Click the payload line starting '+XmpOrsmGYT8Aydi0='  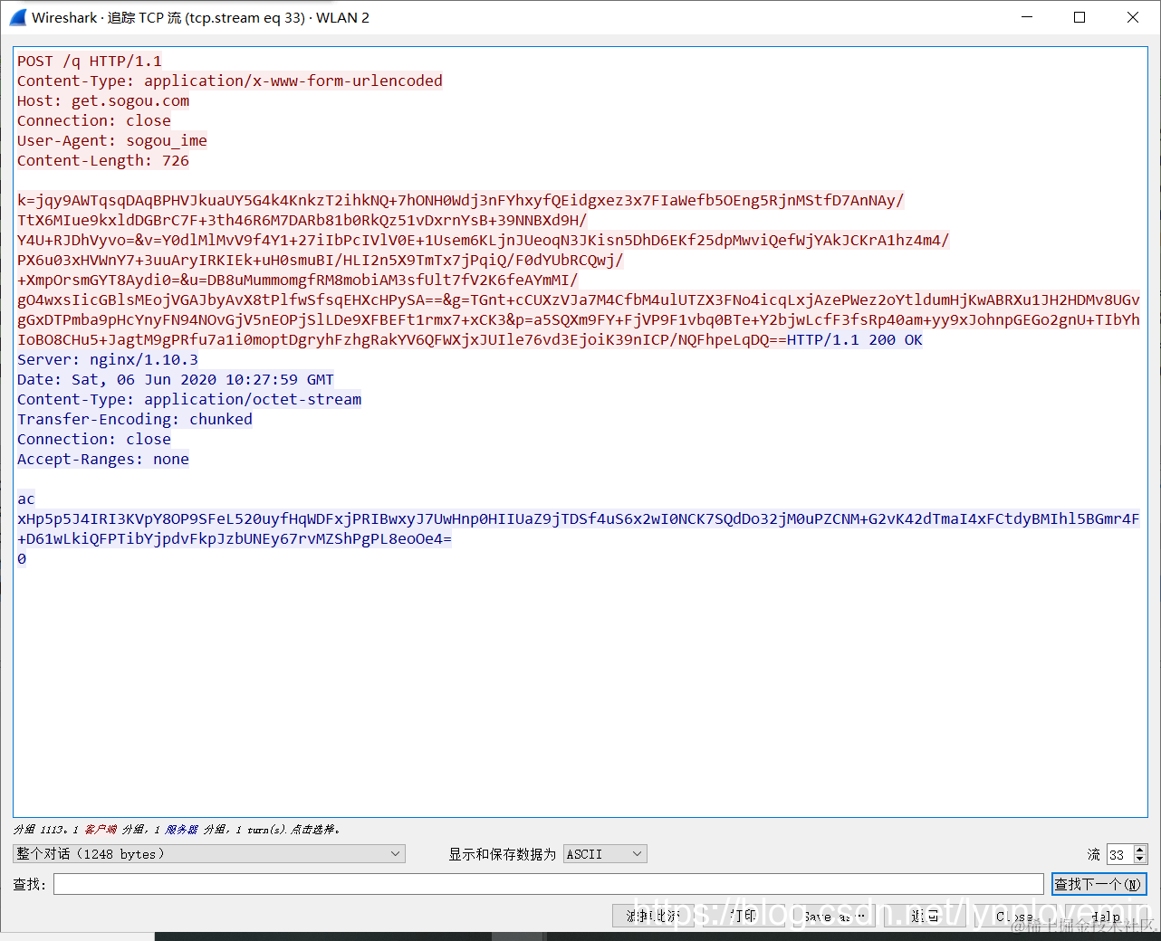point(298,280)
